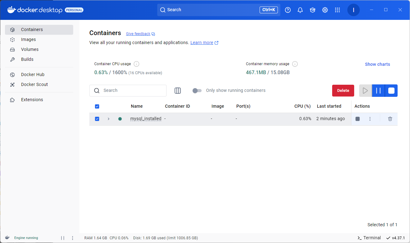Stop selected containers with blue stop button
410x243 pixels.
[x=391, y=91]
